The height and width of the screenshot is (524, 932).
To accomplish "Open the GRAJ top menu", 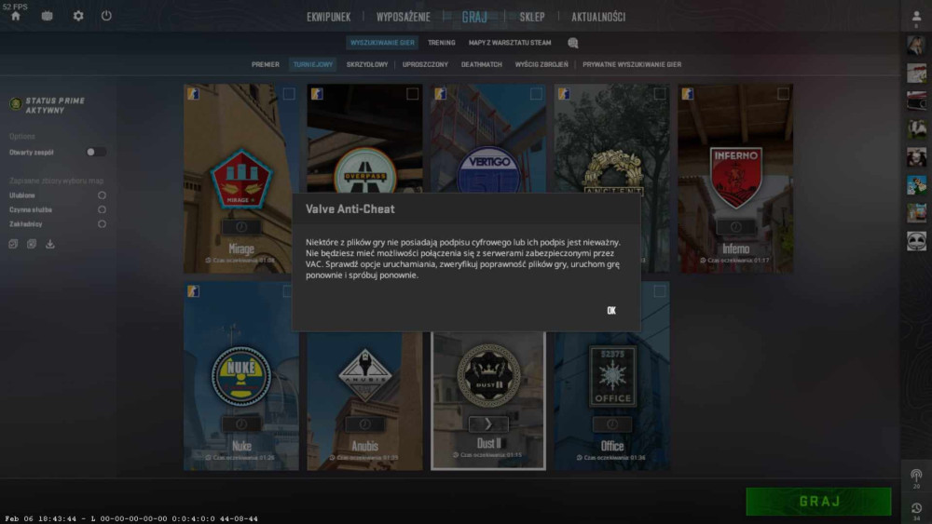I will click(474, 17).
